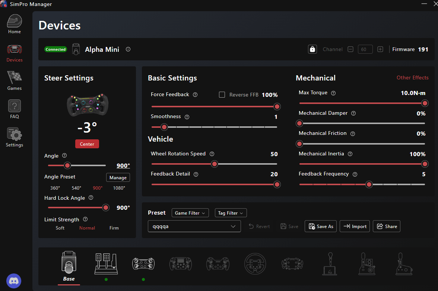This screenshot has width=438, height=291.
Task: Click the Other Effects link
Action: pyautogui.click(x=412, y=78)
